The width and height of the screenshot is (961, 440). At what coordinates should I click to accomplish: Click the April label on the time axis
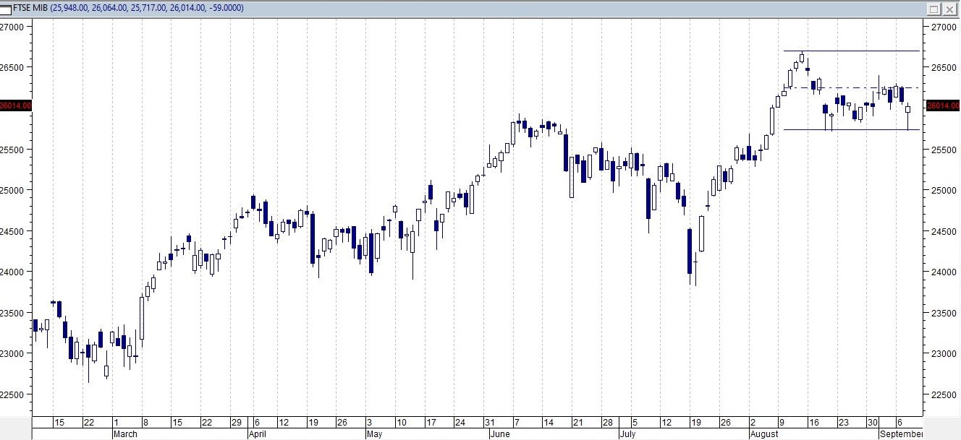pyautogui.click(x=258, y=434)
